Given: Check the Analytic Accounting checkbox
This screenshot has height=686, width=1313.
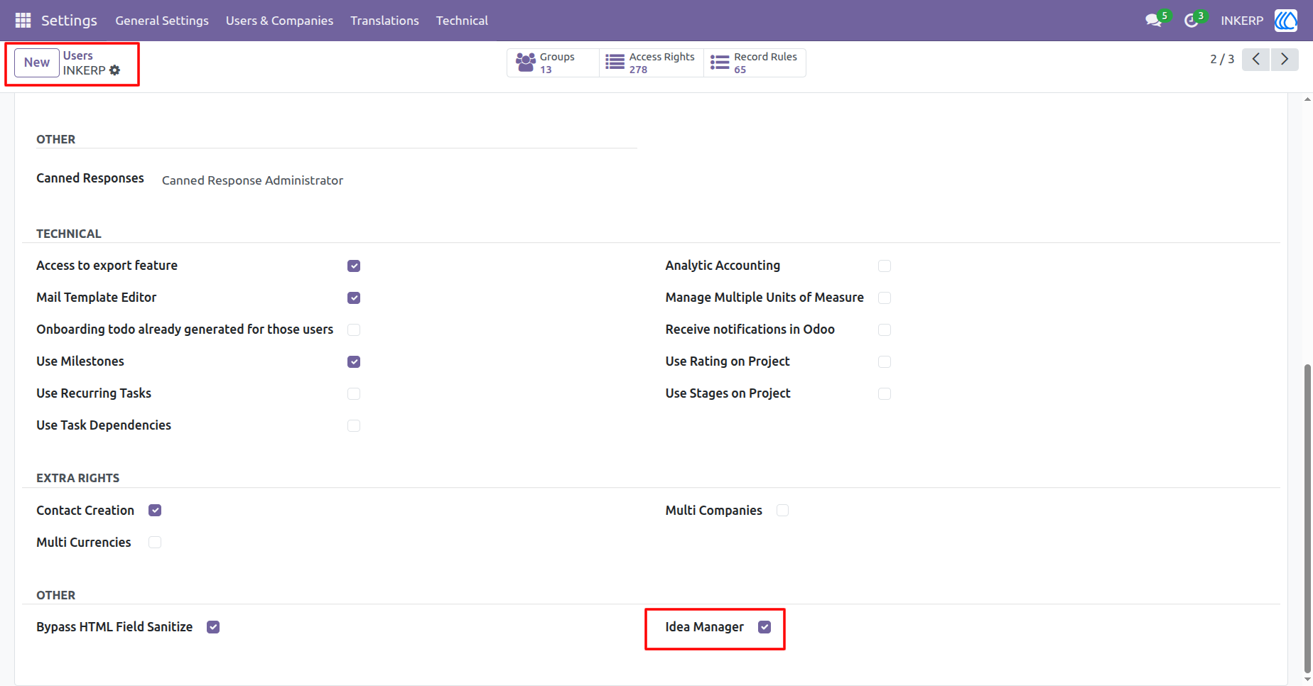Looking at the screenshot, I should pyautogui.click(x=885, y=266).
